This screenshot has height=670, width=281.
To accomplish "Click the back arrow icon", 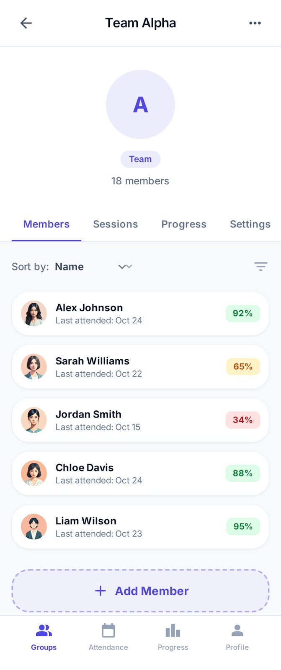I will tap(26, 23).
